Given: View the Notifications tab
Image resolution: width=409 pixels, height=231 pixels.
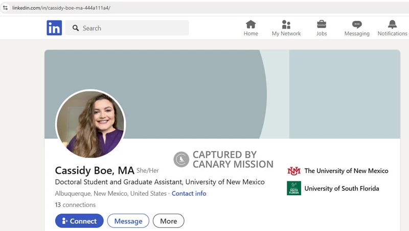Looking at the screenshot, I should [x=392, y=28].
